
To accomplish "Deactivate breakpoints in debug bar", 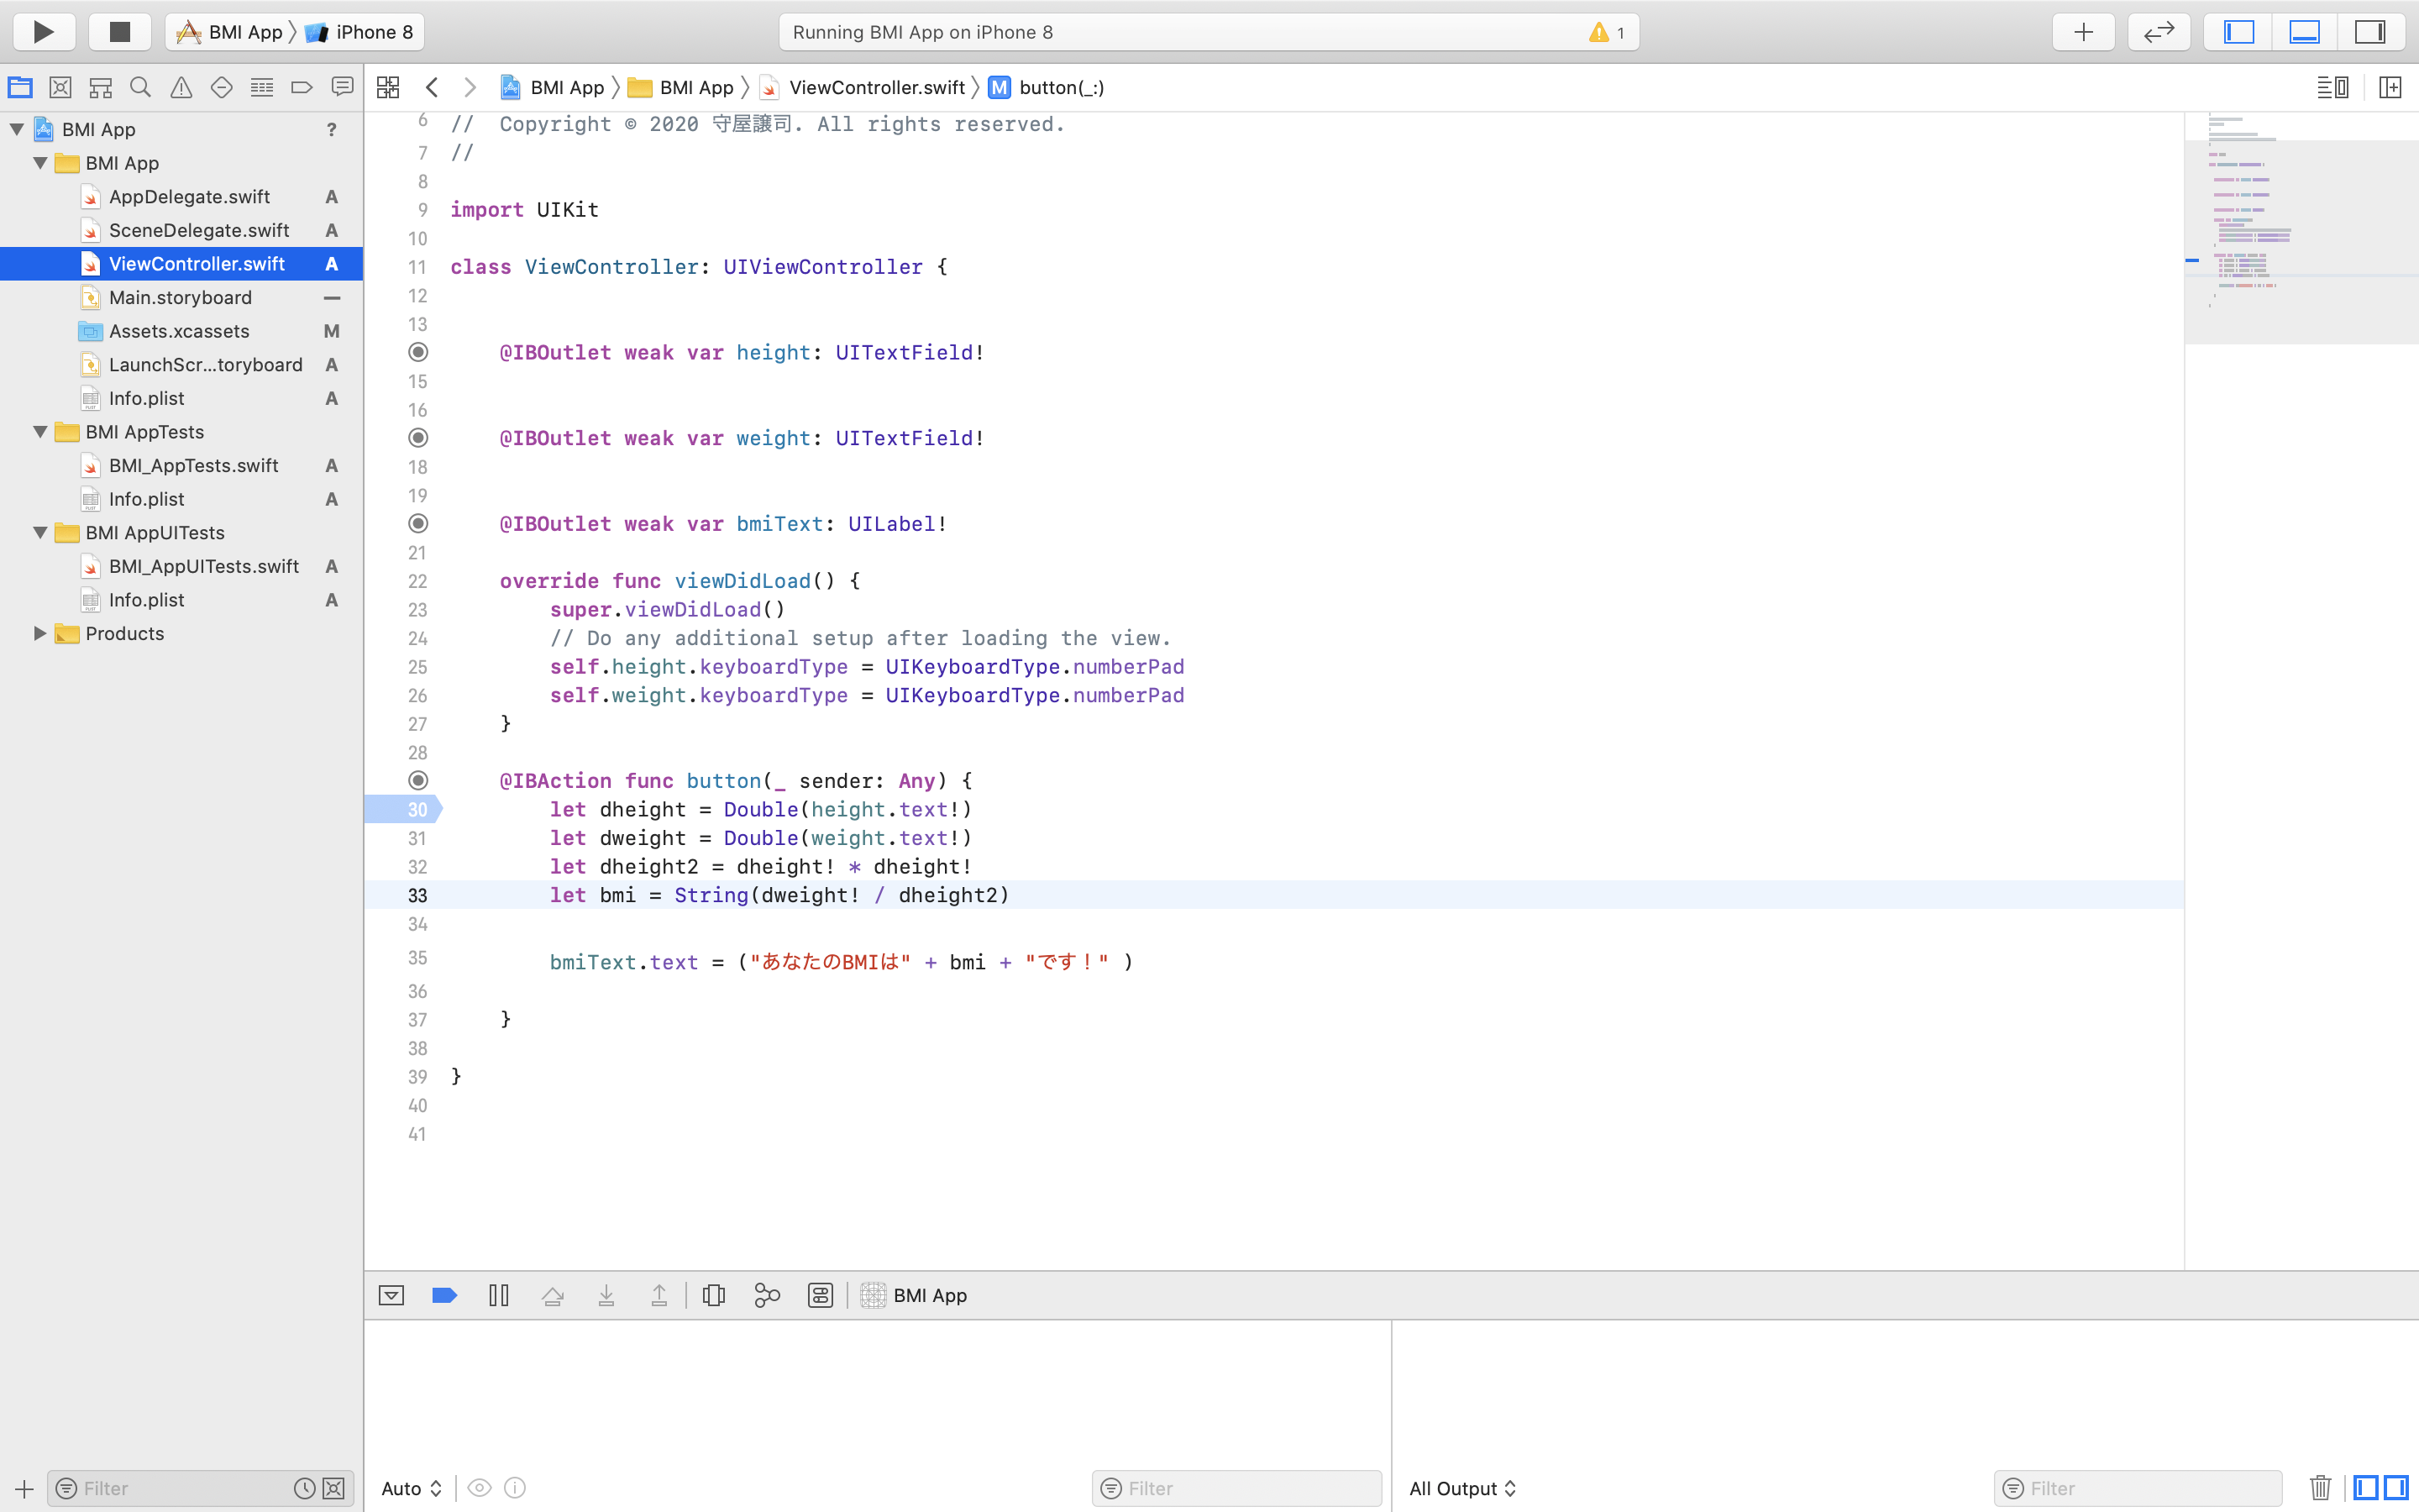I will click(x=445, y=1295).
